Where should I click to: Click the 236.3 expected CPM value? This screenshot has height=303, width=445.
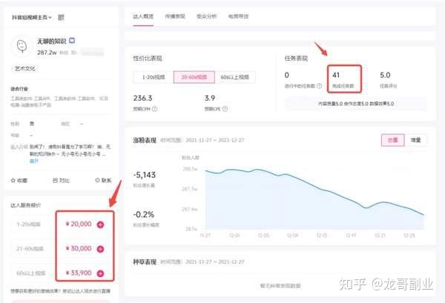142,98
